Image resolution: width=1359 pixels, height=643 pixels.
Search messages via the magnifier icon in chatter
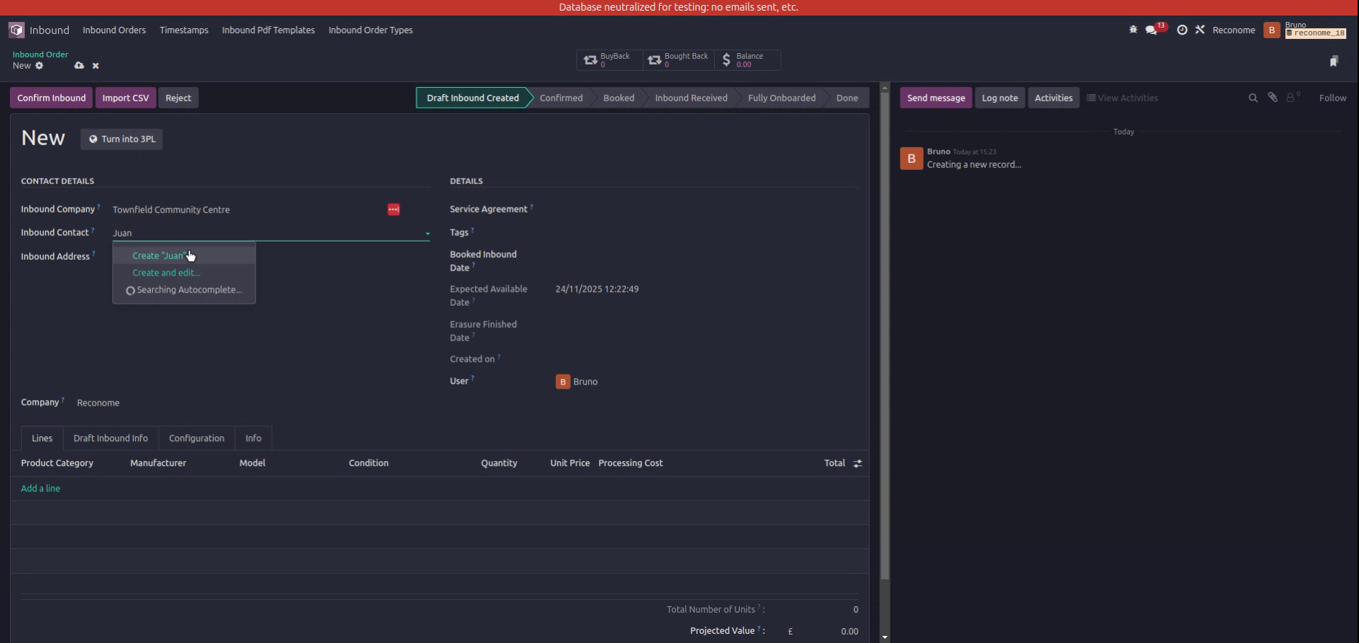(1253, 97)
